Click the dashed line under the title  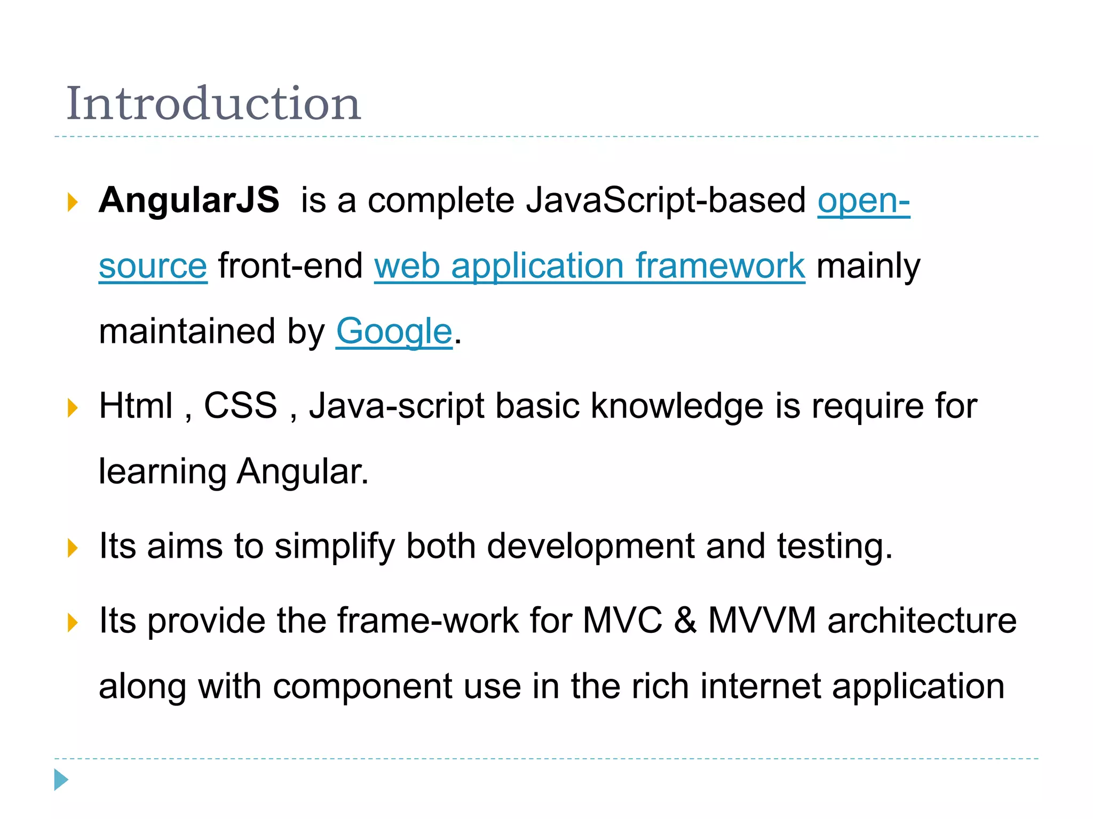point(546,137)
